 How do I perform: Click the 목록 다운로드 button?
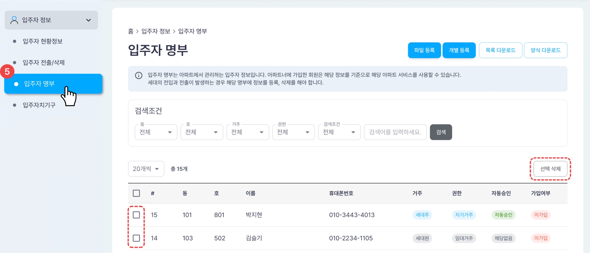tap(500, 50)
